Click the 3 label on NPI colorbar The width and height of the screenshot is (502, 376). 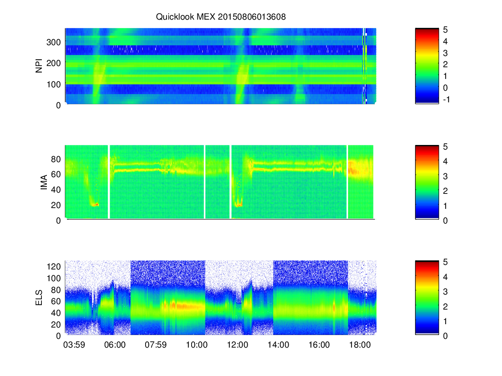pos(446,53)
